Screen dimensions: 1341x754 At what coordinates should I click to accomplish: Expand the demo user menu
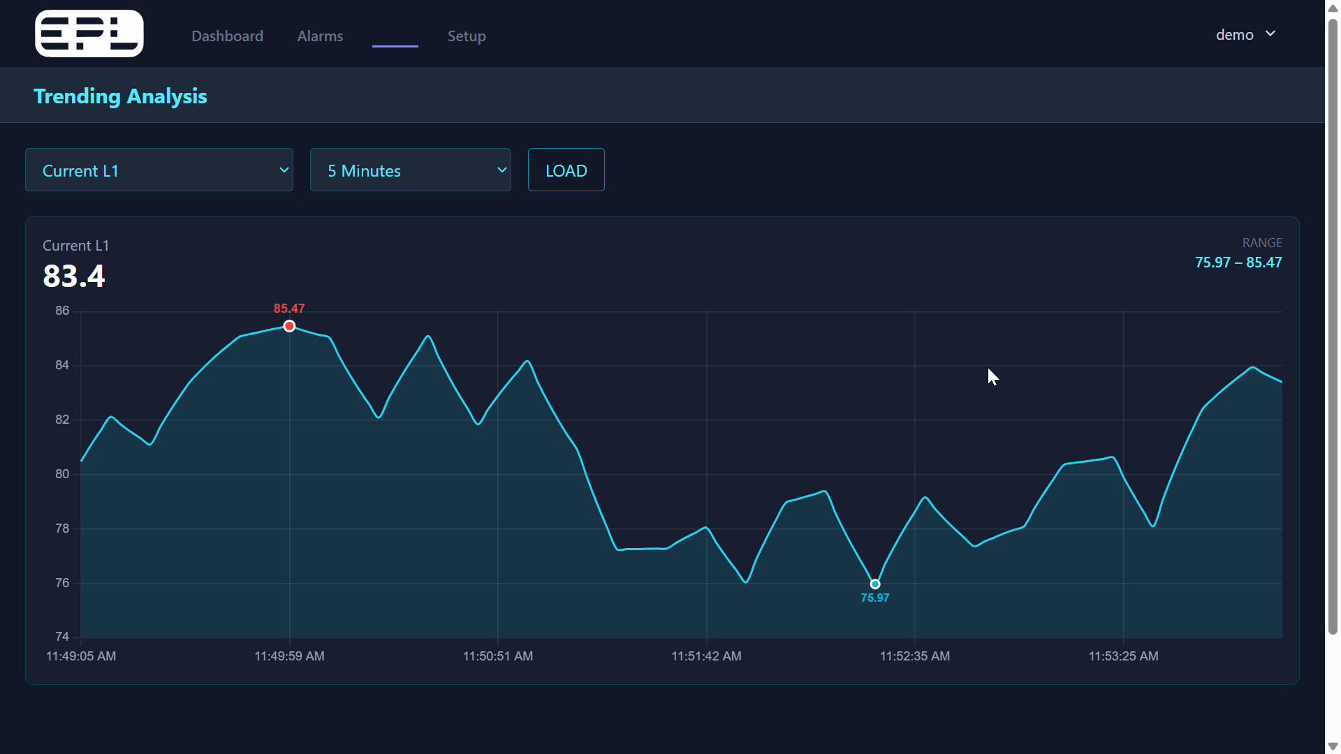click(1246, 34)
